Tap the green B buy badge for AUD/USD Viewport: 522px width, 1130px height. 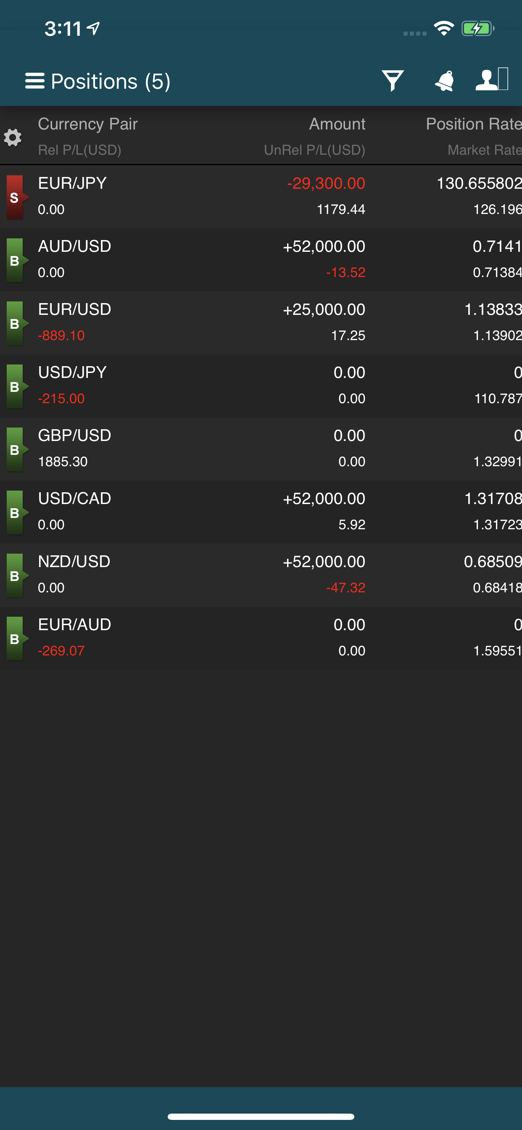[17, 261]
